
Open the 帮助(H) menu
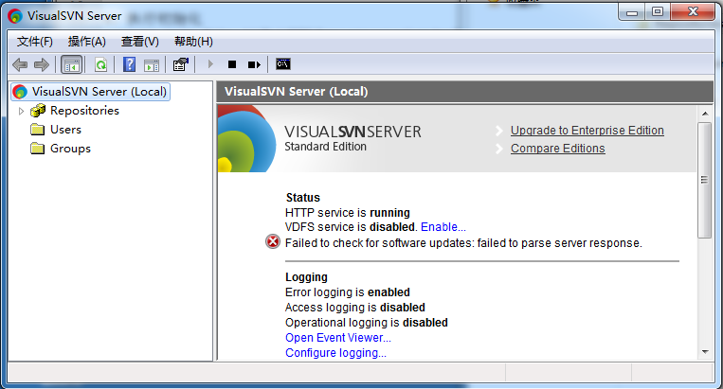pos(193,42)
